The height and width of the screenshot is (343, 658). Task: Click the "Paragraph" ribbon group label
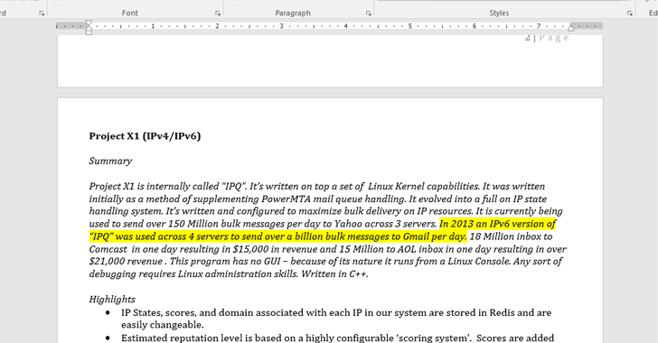293,13
